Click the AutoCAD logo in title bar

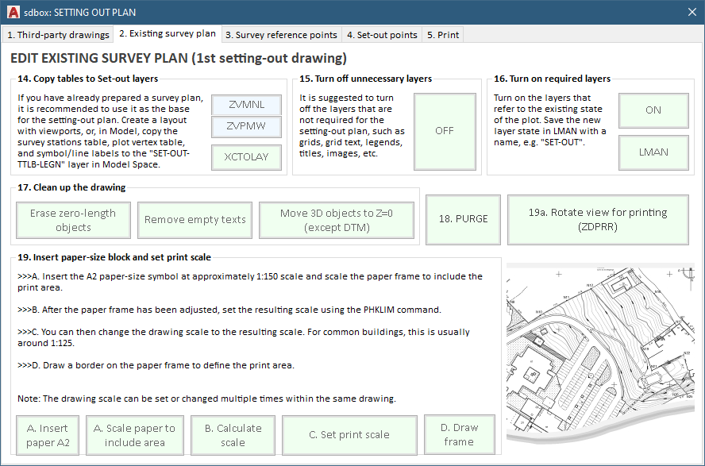[13, 12]
